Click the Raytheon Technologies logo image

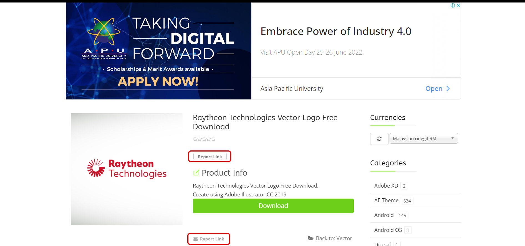coord(127,169)
